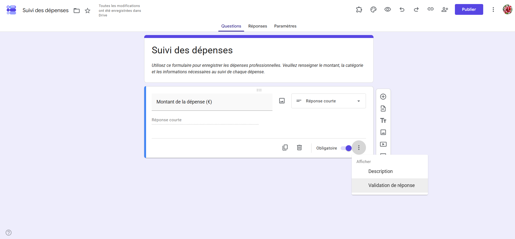Open the help icon
Image resolution: width=515 pixels, height=239 pixels.
tap(9, 233)
